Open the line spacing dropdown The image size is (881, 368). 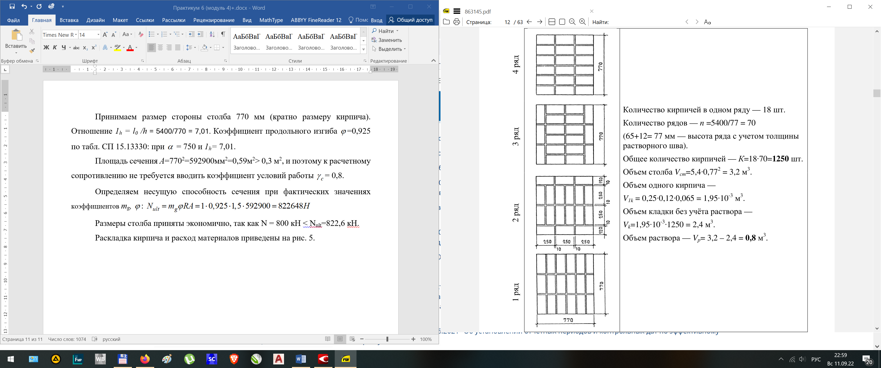tap(191, 48)
